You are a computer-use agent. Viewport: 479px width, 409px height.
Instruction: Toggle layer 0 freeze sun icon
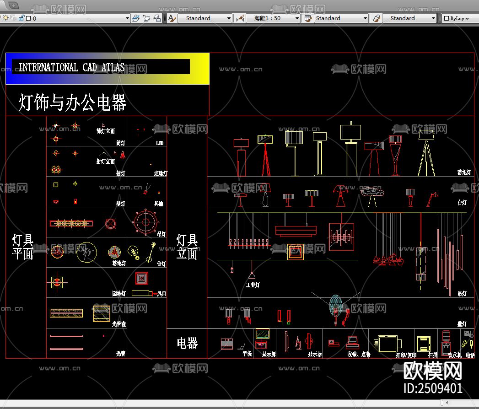click(x=5, y=18)
